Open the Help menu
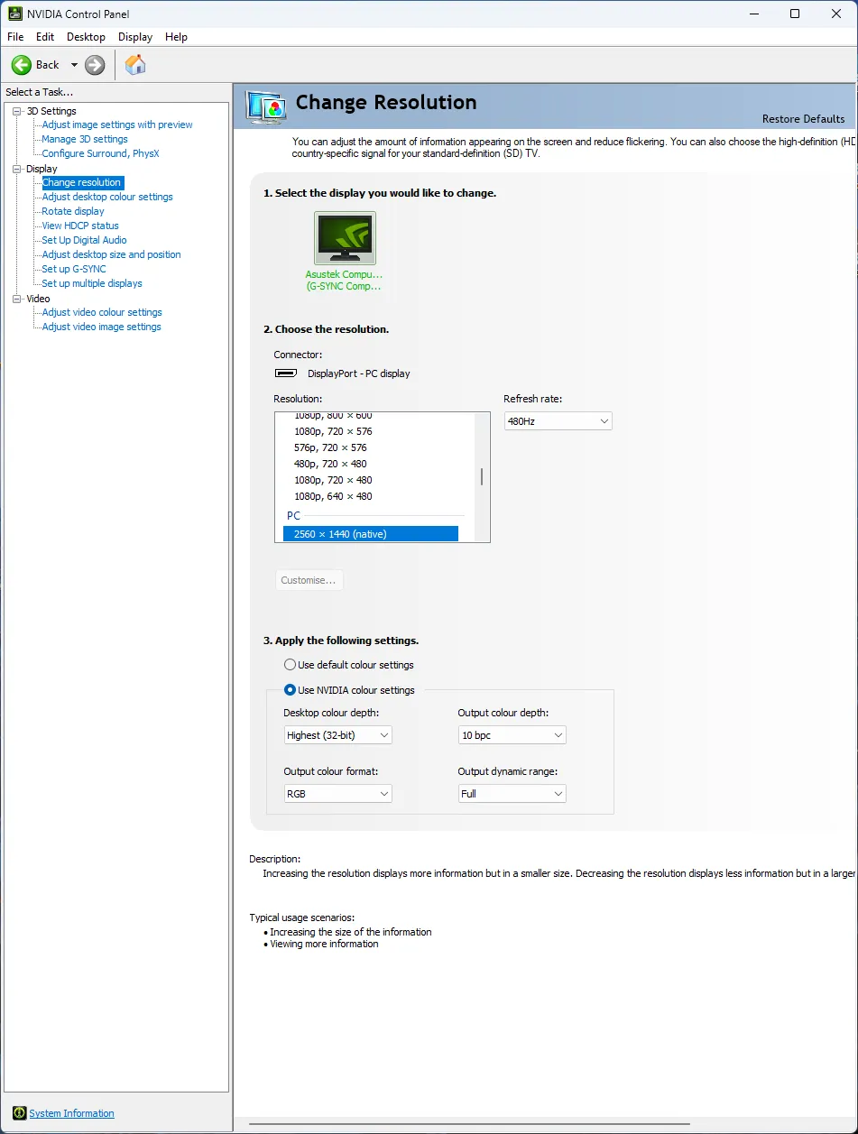 (176, 37)
